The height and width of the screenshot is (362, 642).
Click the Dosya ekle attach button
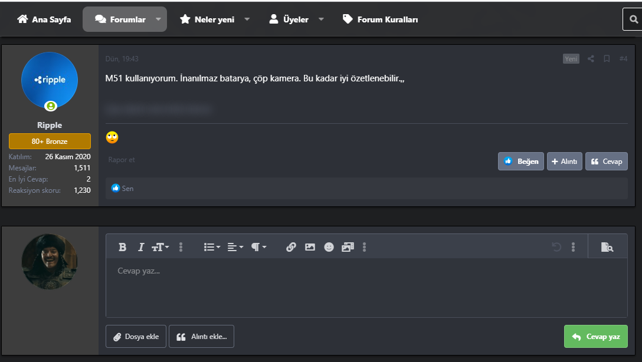(x=136, y=337)
